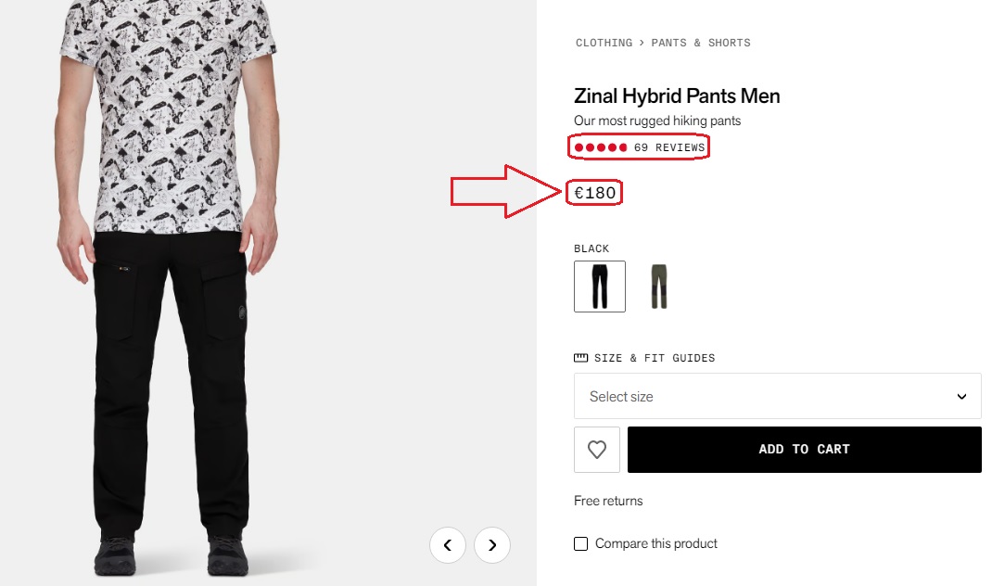Go to the previous product image
This screenshot has height=586, width=992.
click(x=448, y=545)
